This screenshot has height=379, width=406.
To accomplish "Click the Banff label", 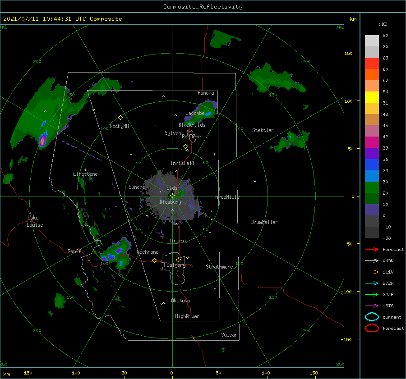I will click(x=74, y=251).
